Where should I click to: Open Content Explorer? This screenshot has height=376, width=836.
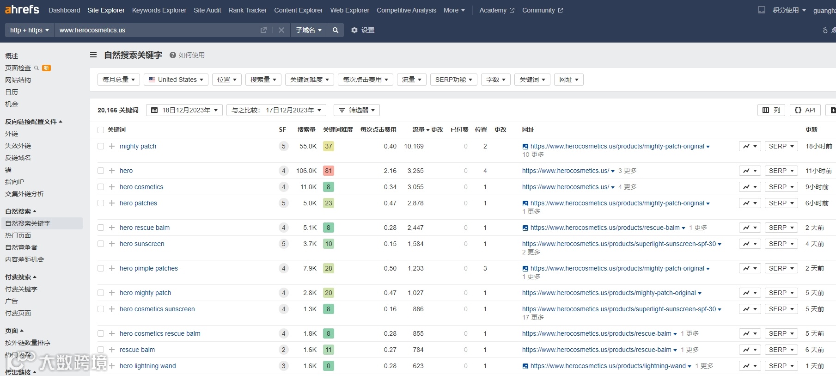pyautogui.click(x=299, y=10)
